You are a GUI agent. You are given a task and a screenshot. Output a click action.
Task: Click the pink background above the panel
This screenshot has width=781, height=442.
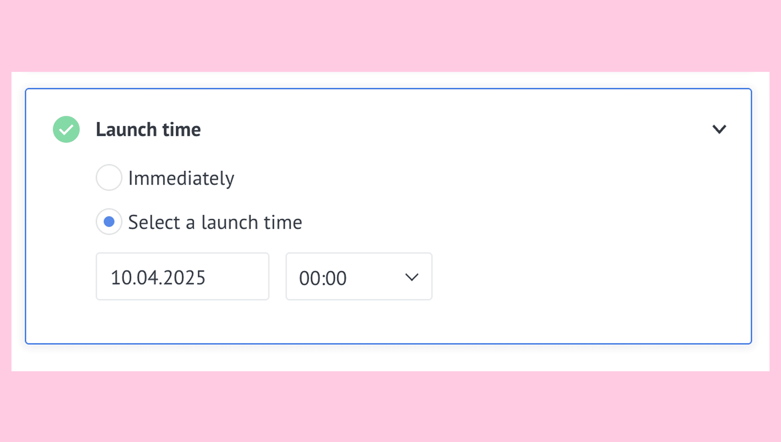[x=390, y=33]
